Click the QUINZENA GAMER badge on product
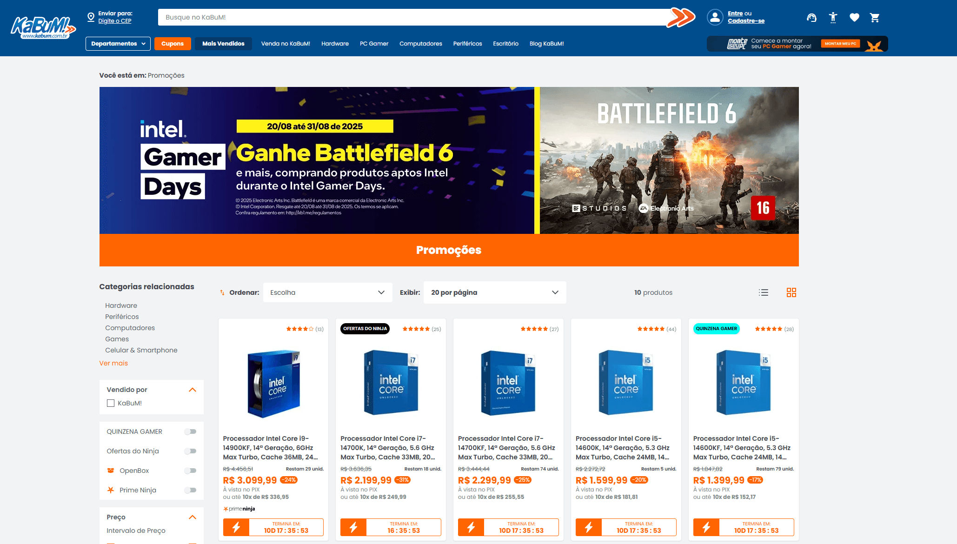The height and width of the screenshot is (544, 957). click(717, 329)
